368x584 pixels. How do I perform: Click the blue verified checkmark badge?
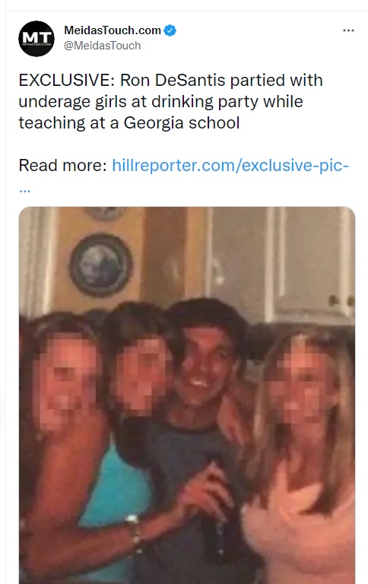[x=170, y=30]
